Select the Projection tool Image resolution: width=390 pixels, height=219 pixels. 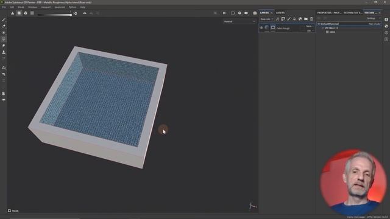coord(4,32)
